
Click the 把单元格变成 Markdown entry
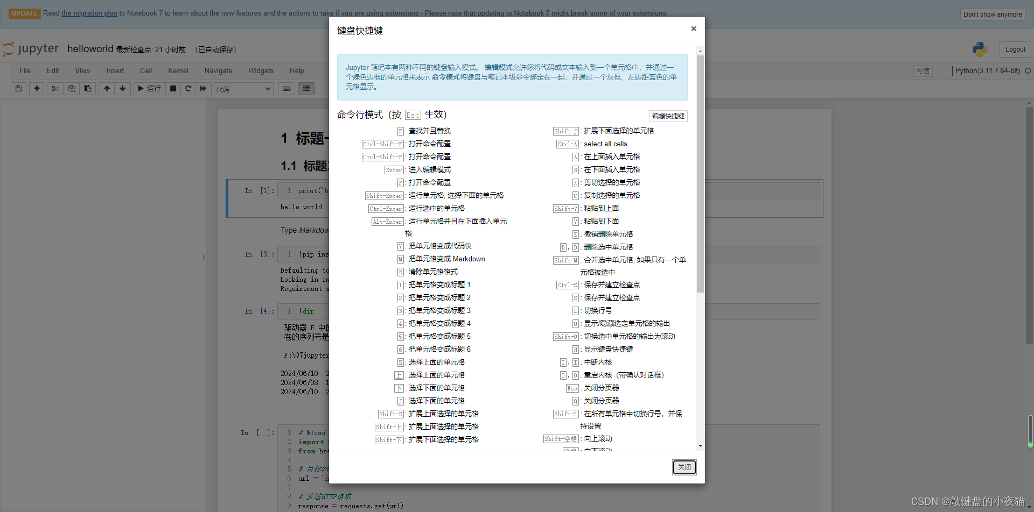(446, 259)
